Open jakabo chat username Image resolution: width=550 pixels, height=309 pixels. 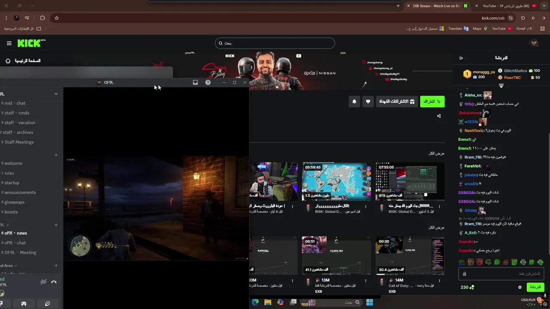pyautogui.click(x=471, y=175)
